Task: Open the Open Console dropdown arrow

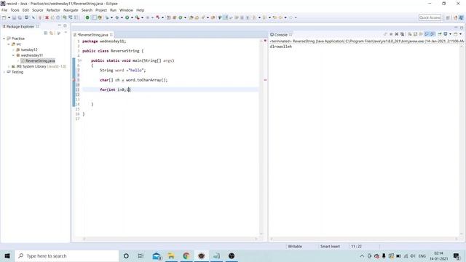Action: [460, 34]
